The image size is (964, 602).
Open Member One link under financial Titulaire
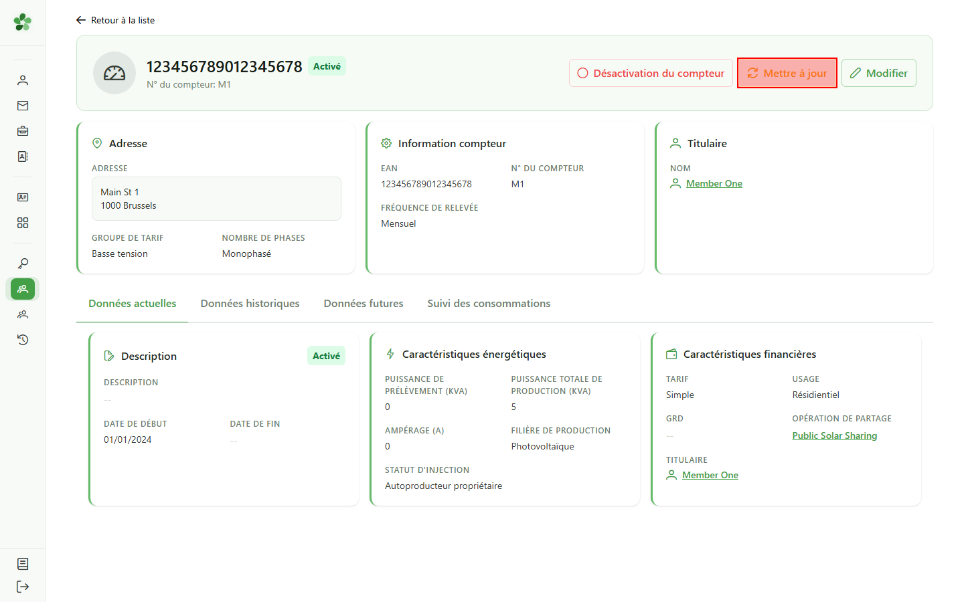710,475
